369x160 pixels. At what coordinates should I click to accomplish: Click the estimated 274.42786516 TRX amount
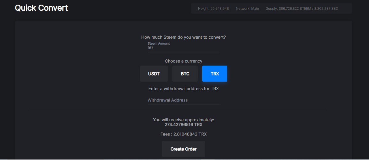pos(183,125)
